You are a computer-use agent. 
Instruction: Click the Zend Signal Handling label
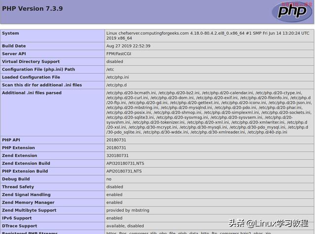(x=26, y=194)
